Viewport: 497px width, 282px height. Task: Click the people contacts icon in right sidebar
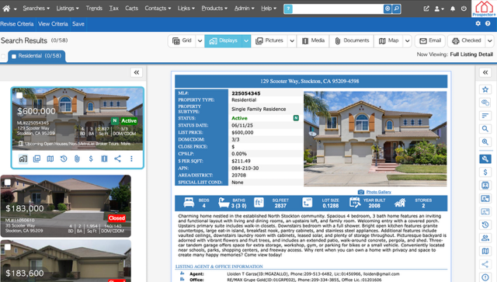[485, 238]
